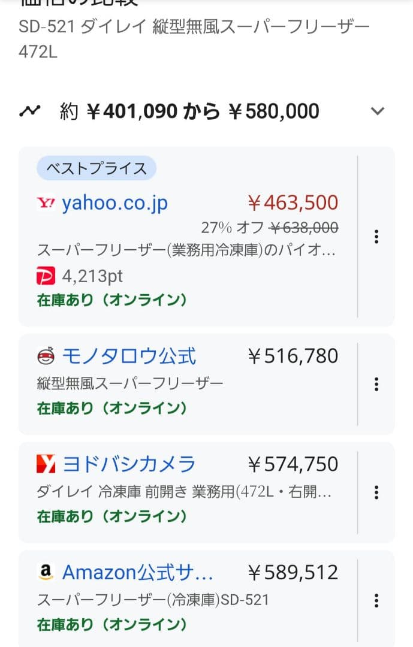This screenshot has height=647, width=413.
Task: Open the yahoo.co.jp store link
Action: click(114, 203)
